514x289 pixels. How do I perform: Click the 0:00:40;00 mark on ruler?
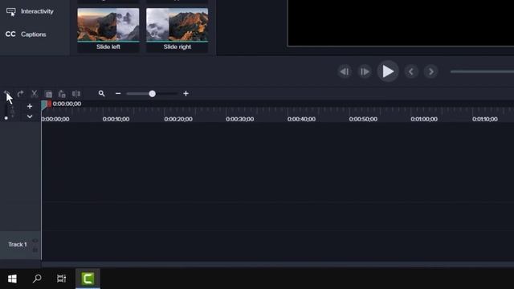[302, 119]
